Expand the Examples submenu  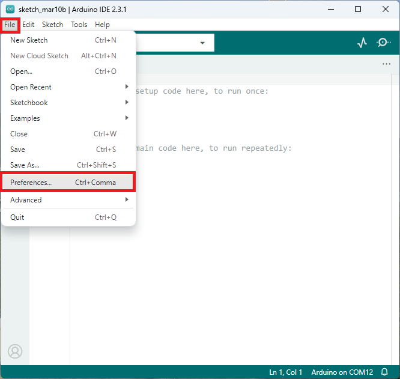pos(68,118)
